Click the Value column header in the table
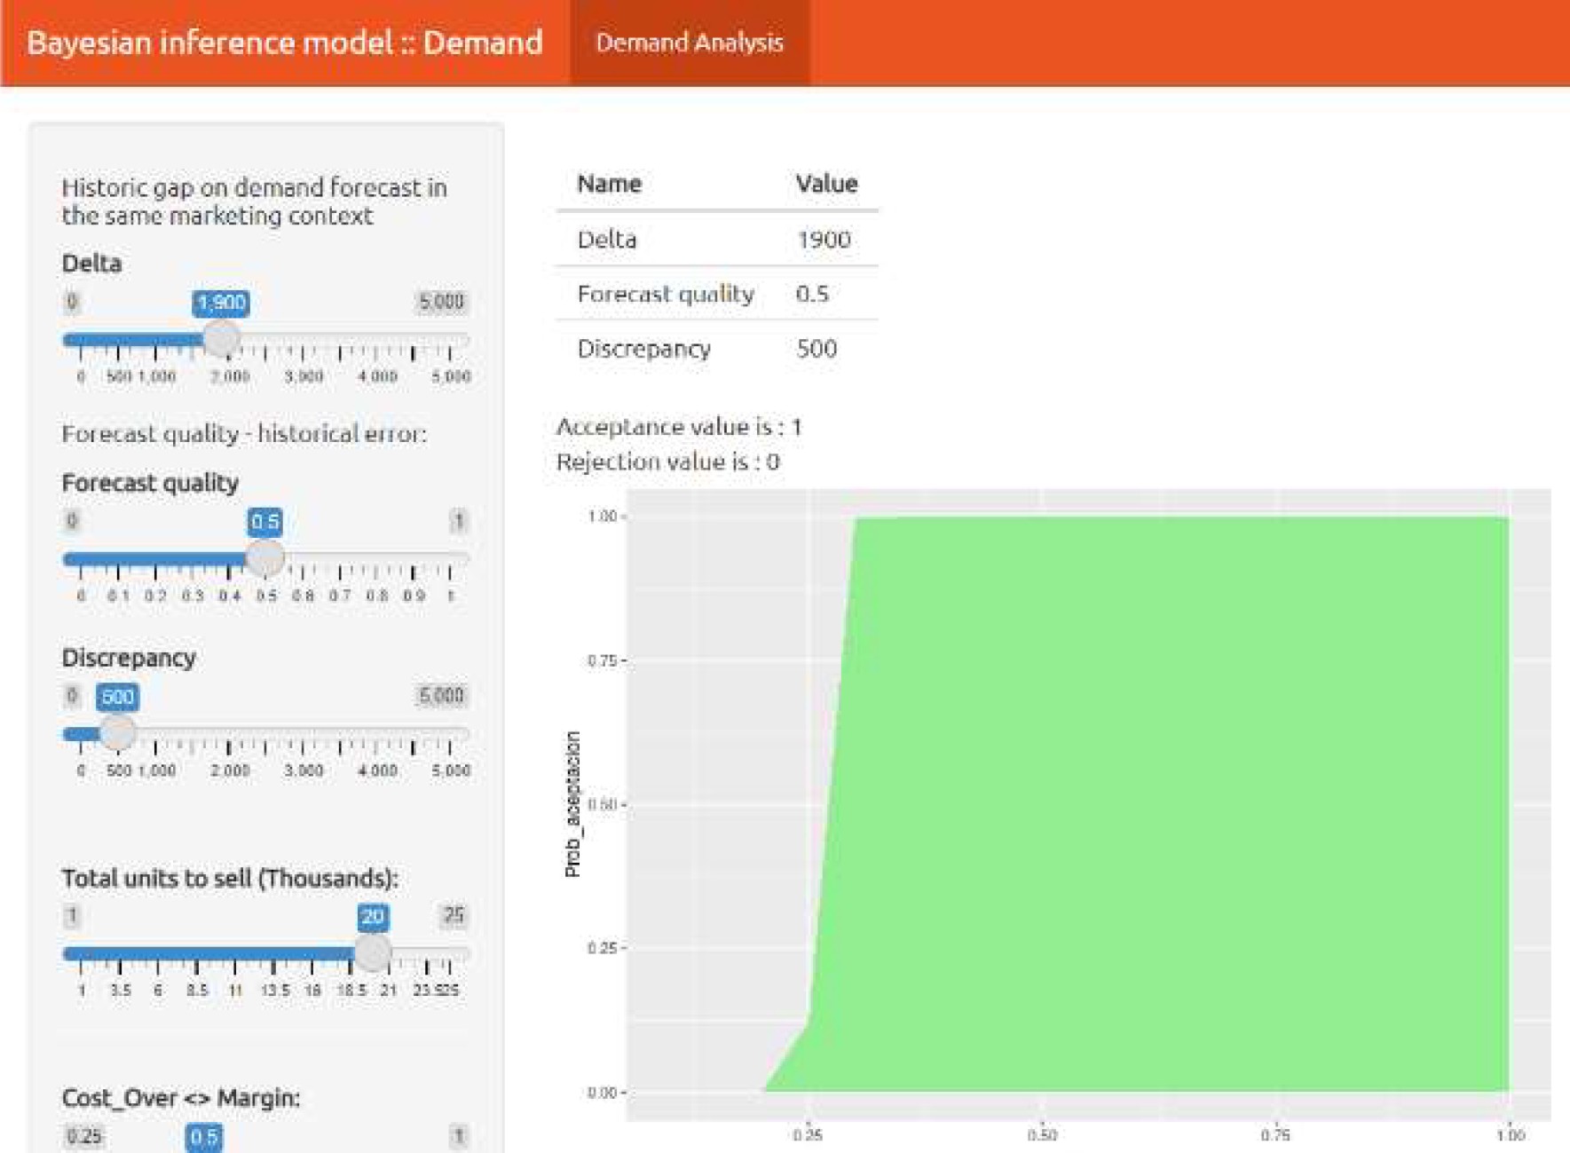Screen dimensions: 1570x1153 tap(826, 184)
